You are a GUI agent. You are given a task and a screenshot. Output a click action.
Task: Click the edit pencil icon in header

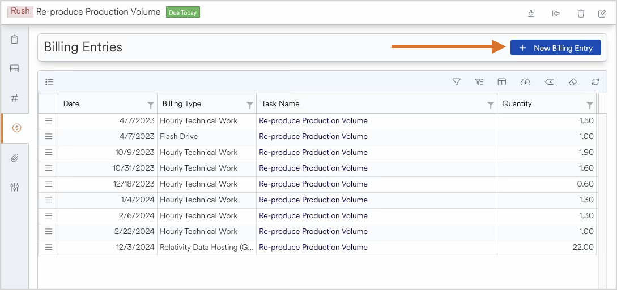(602, 14)
